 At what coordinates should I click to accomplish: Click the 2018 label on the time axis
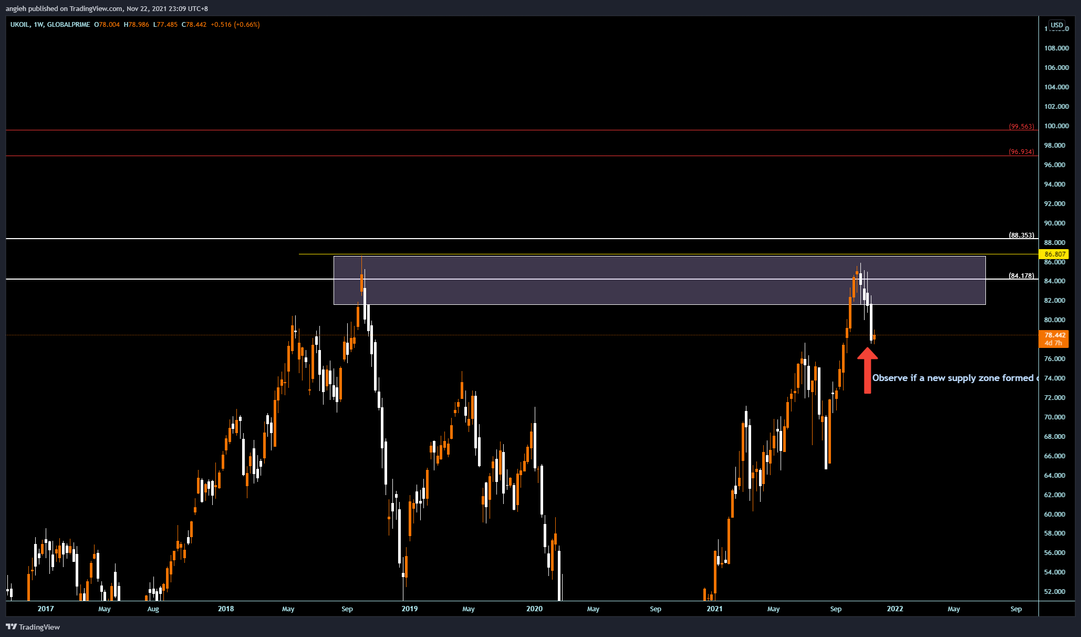pyautogui.click(x=226, y=609)
